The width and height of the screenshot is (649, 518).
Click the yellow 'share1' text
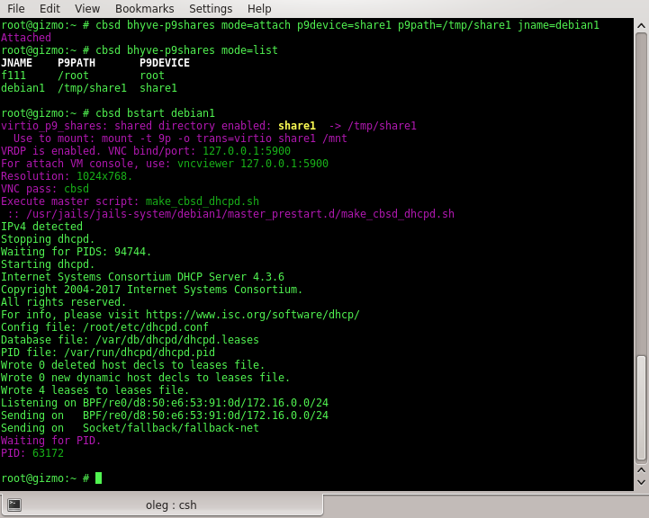(297, 126)
